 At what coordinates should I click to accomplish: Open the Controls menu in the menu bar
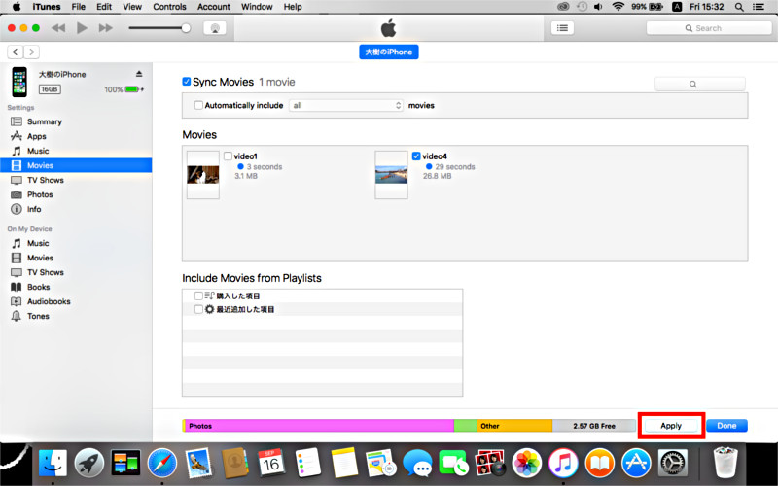tap(169, 7)
